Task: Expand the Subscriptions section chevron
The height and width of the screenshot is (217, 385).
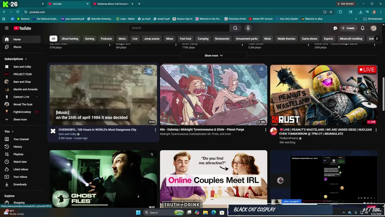Action: coord(26,59)
